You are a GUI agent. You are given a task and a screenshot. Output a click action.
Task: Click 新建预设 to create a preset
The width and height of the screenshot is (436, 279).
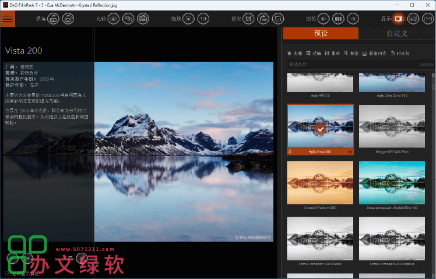tap(374, 53)
